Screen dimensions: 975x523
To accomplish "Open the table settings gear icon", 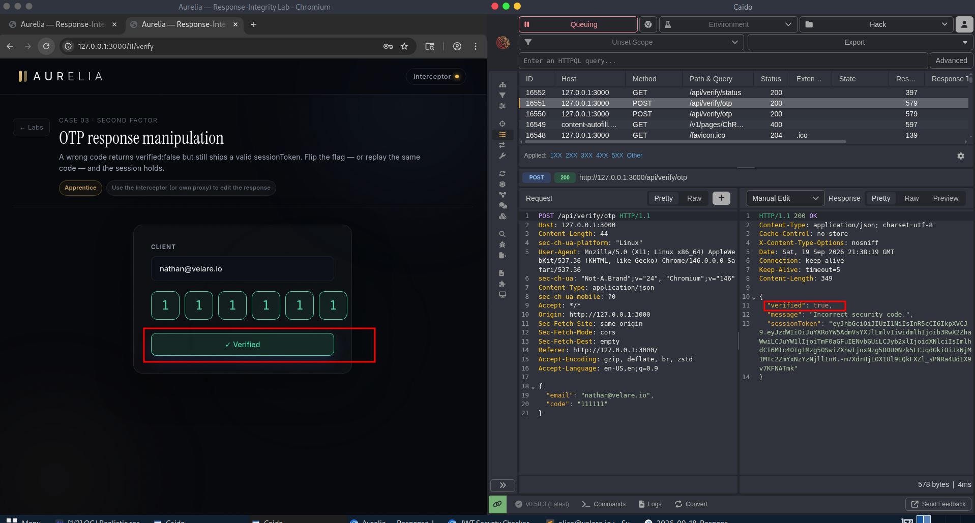I will point(961,156).
